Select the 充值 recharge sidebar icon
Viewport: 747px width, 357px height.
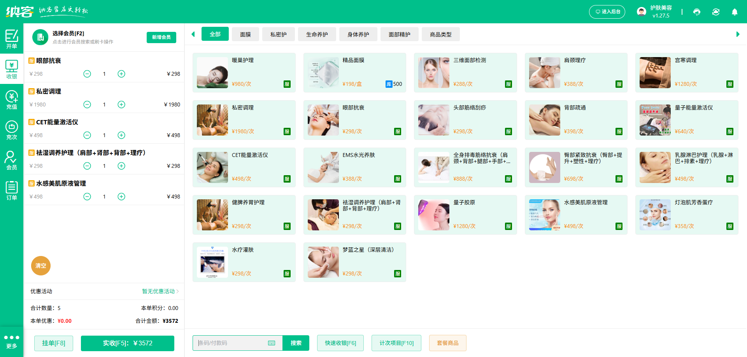click(x=12, y=100)
